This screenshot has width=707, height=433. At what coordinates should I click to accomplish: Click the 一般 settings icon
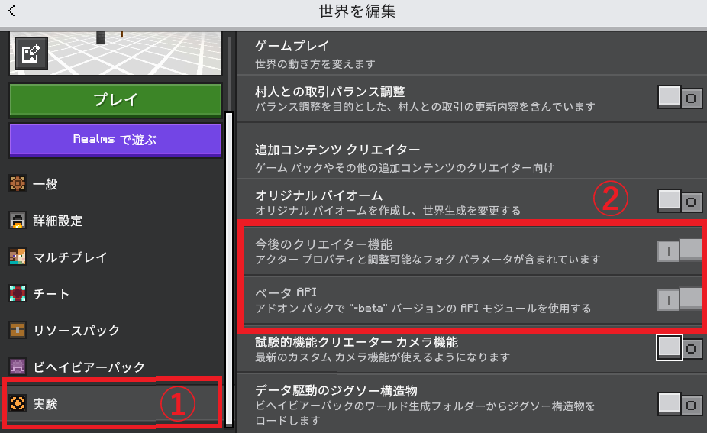[x=18, y=184]
